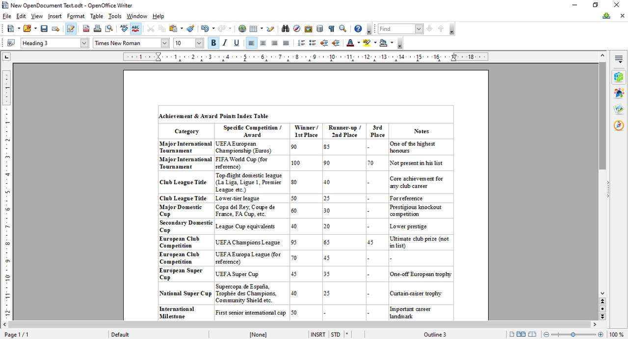Open the Edit menu
This screenshot has height=339, width=628.
pyautogui.click(x=21, y=16)
